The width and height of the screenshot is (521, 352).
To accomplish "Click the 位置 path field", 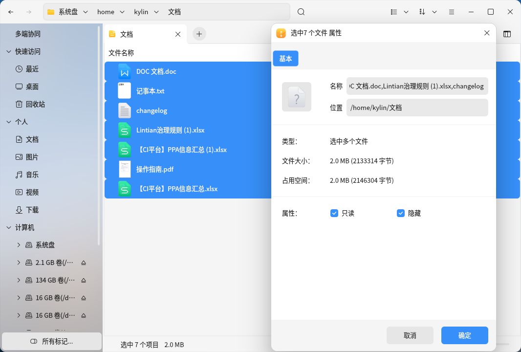I will [417, 108].
